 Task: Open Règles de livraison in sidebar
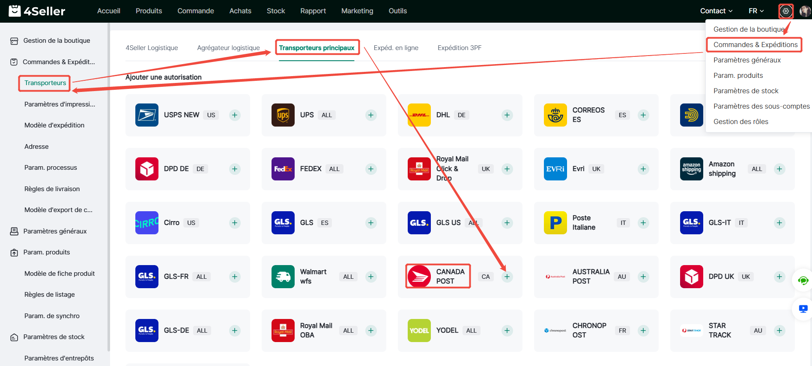coord(52,189)
